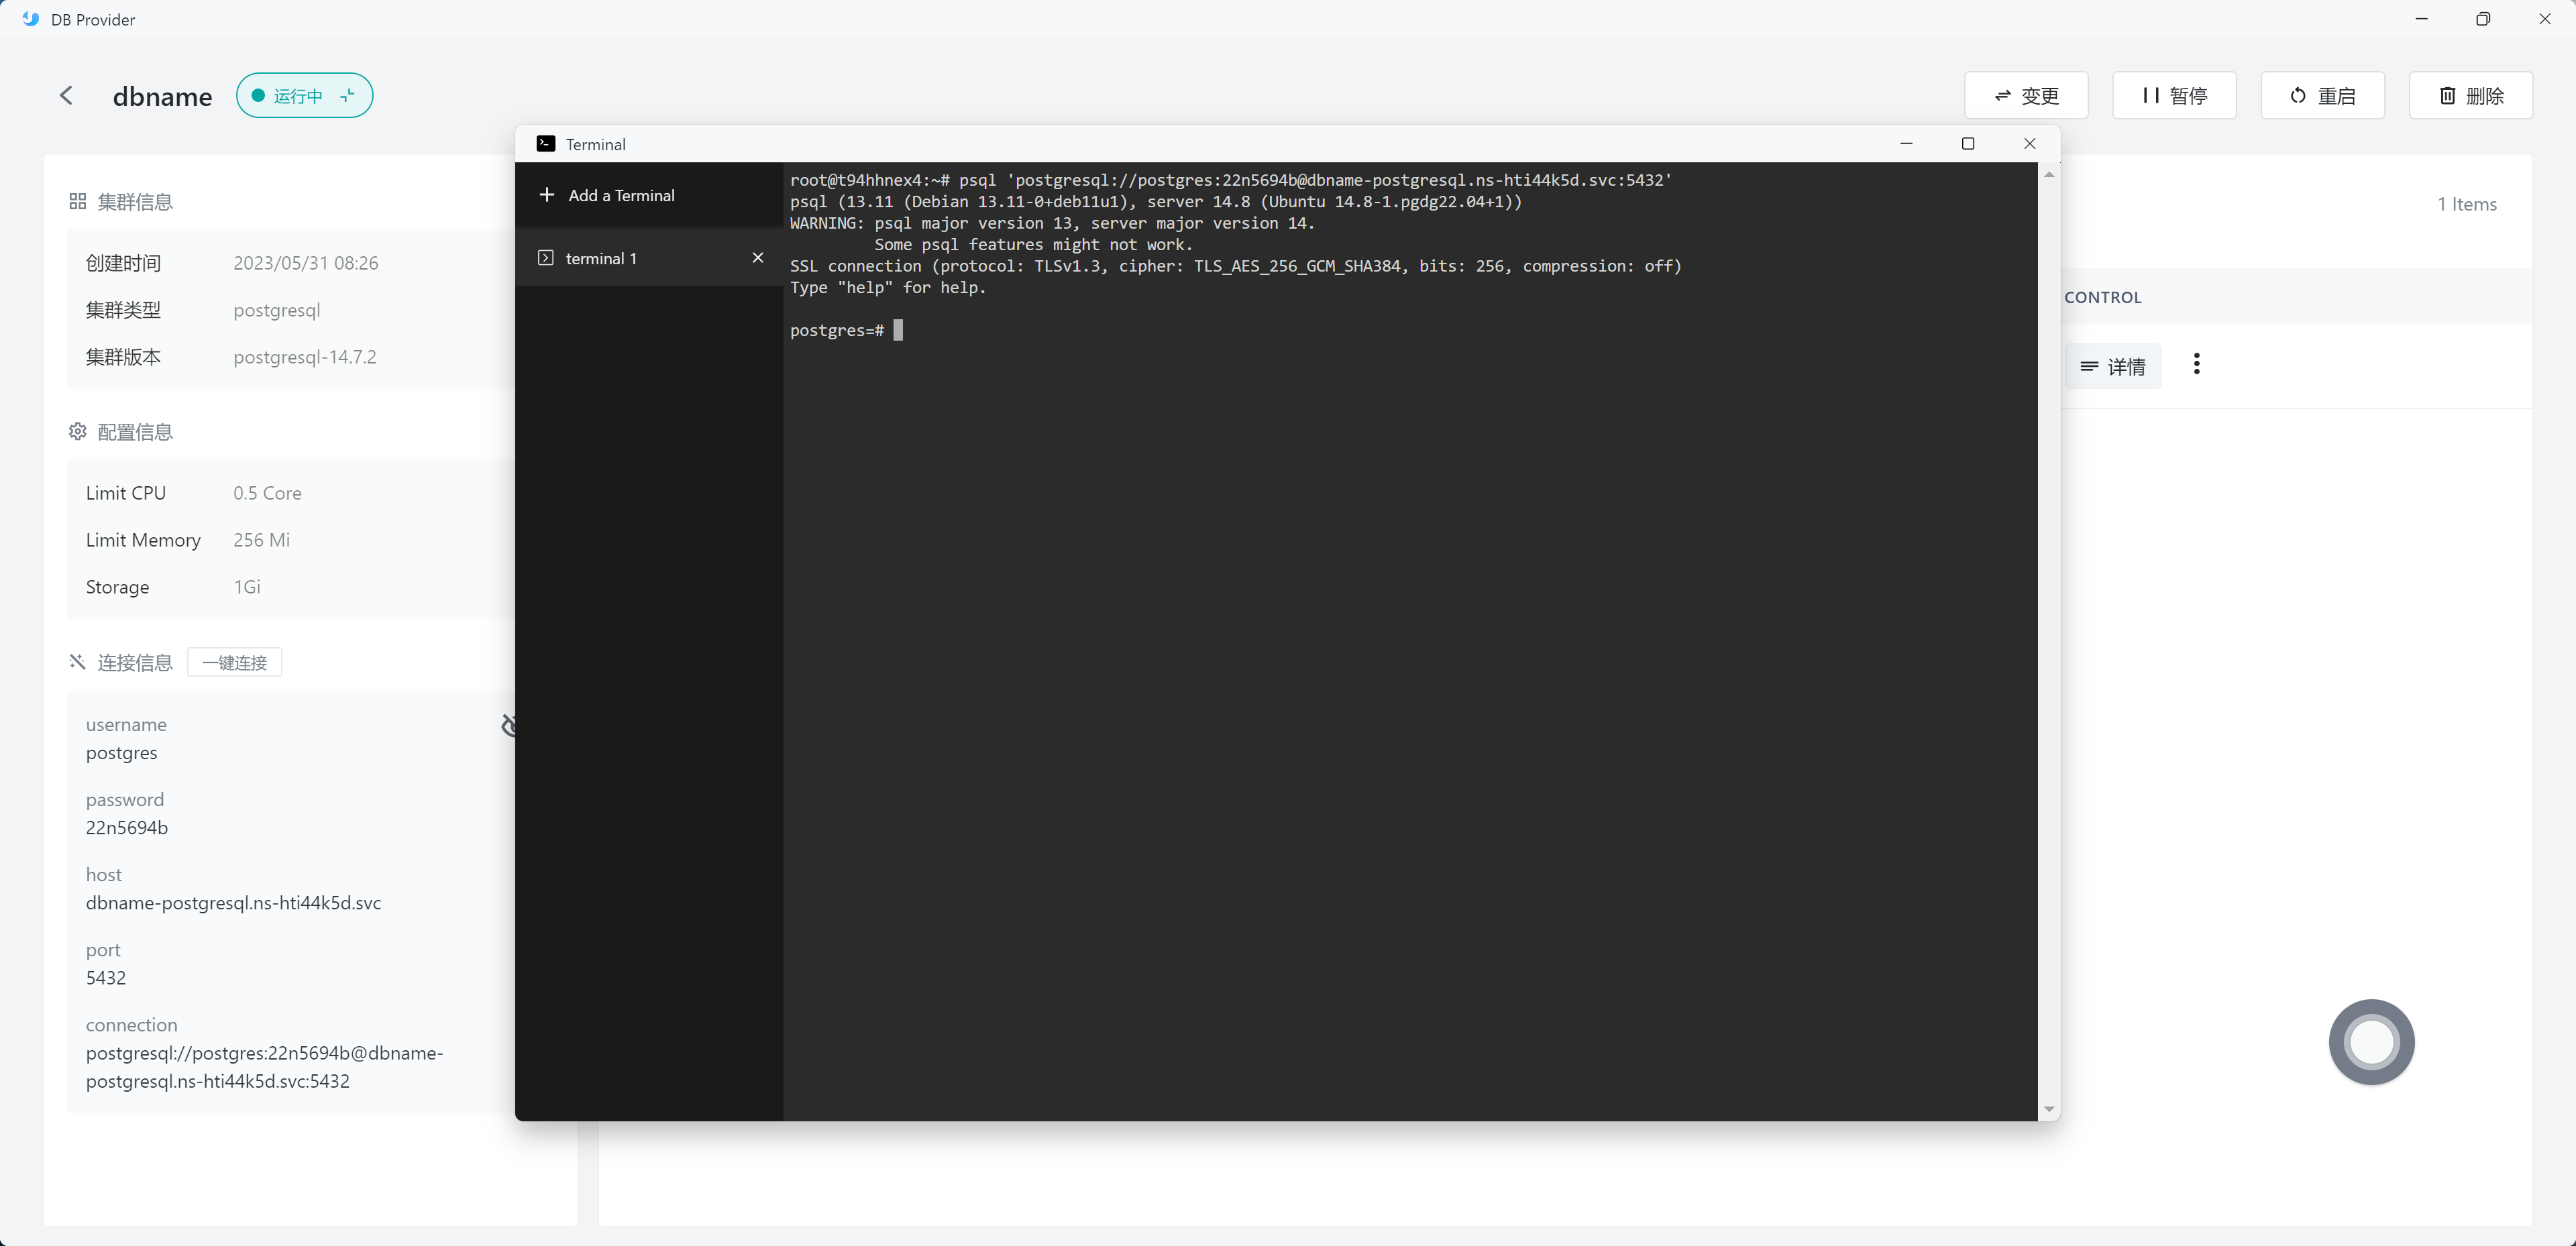This screenshot has width=2576, height=1246.
Task: Click the 运行中 running status badge
Action: [x=304, y=95]
